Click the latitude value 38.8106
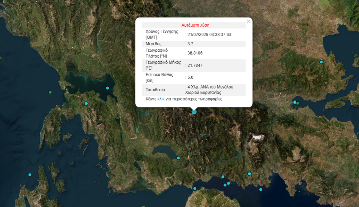 click(x=195, y=53)
